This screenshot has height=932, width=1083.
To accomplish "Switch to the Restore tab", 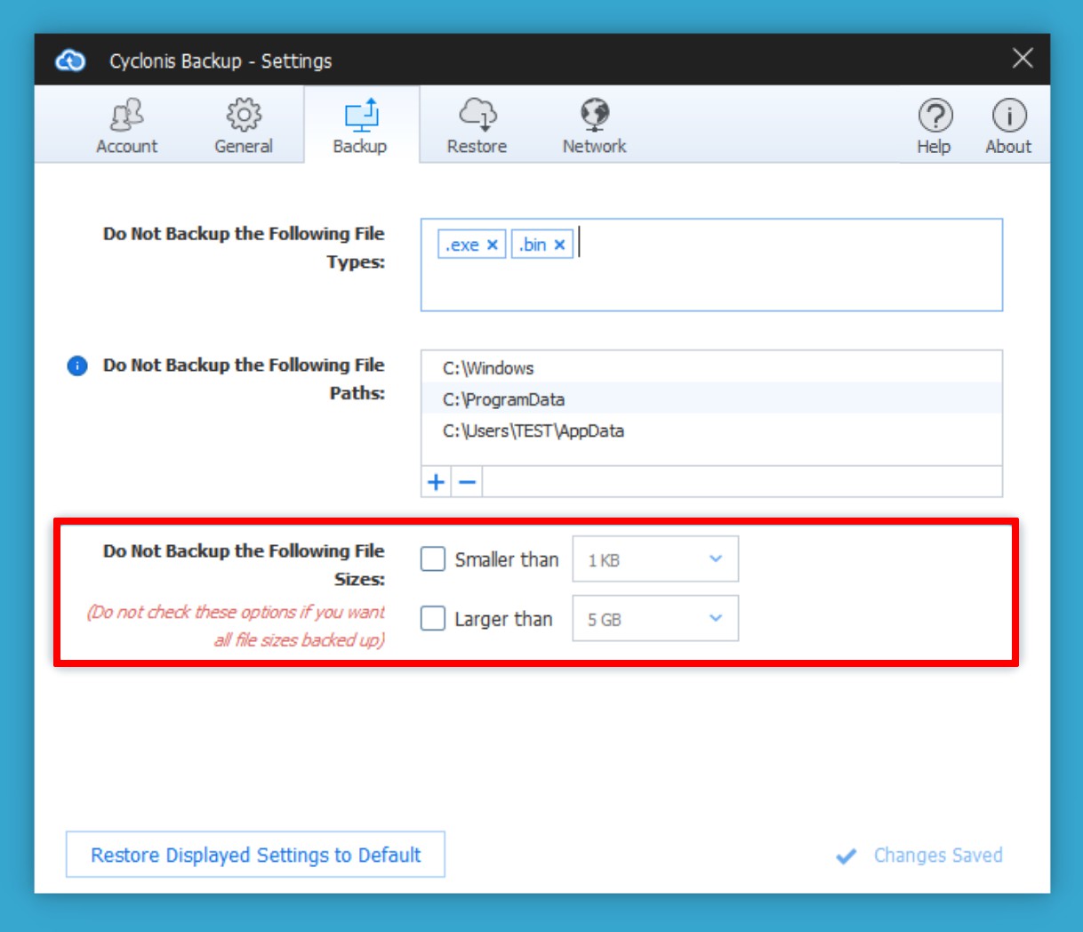I will pos(477,126).
